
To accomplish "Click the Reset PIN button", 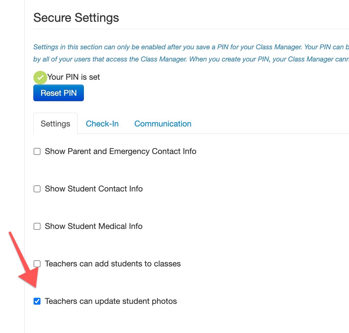I will 59,93.
